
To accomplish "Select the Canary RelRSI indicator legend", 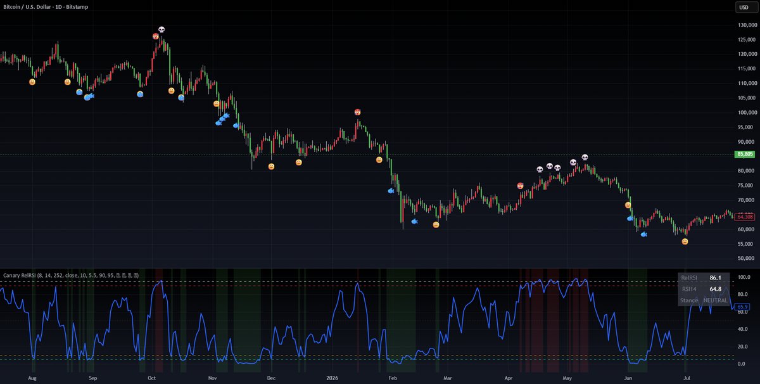I will (x=71, y=275).
